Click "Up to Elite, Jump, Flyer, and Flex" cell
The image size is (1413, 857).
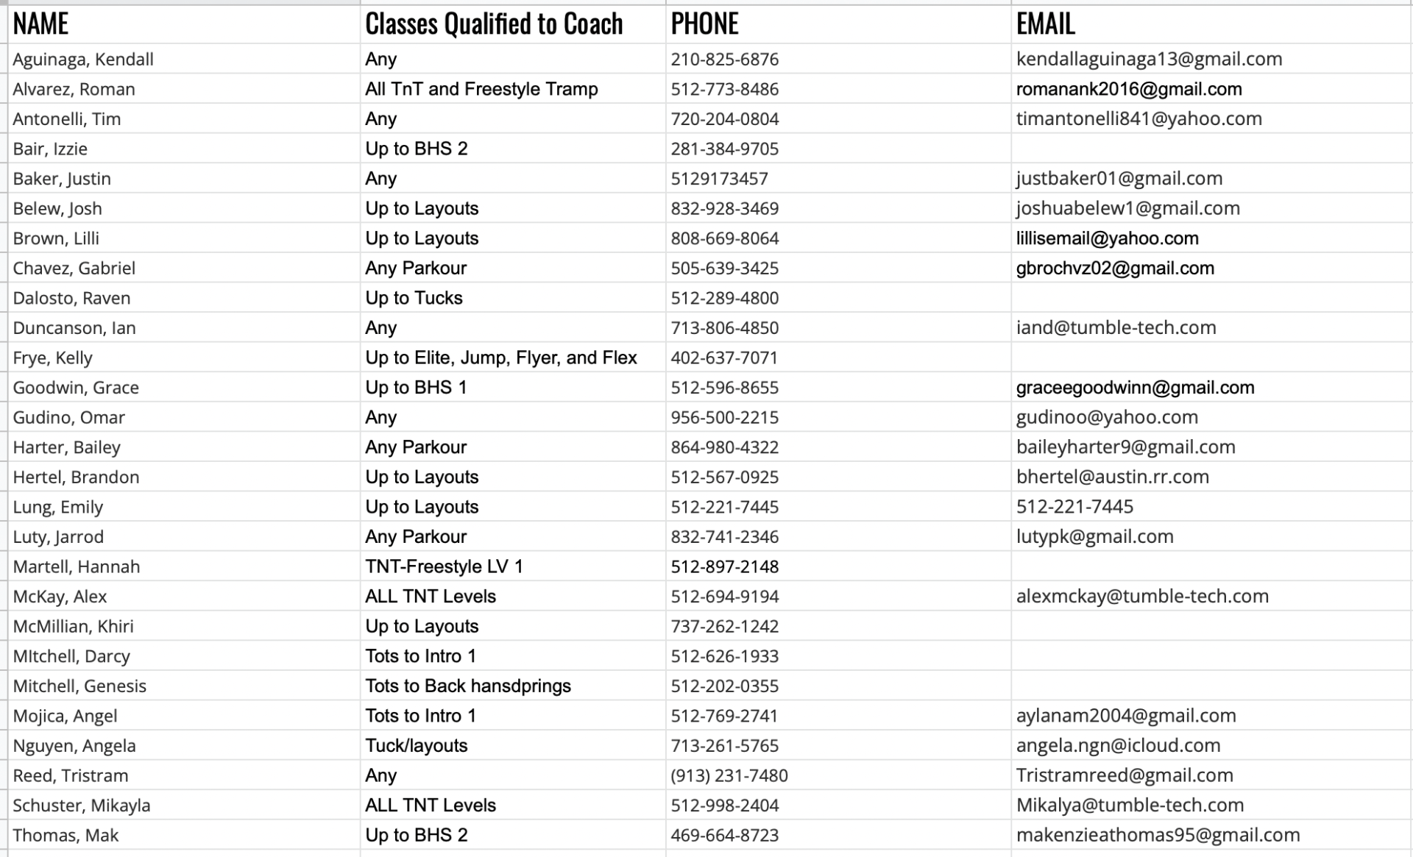click(500, 358)
